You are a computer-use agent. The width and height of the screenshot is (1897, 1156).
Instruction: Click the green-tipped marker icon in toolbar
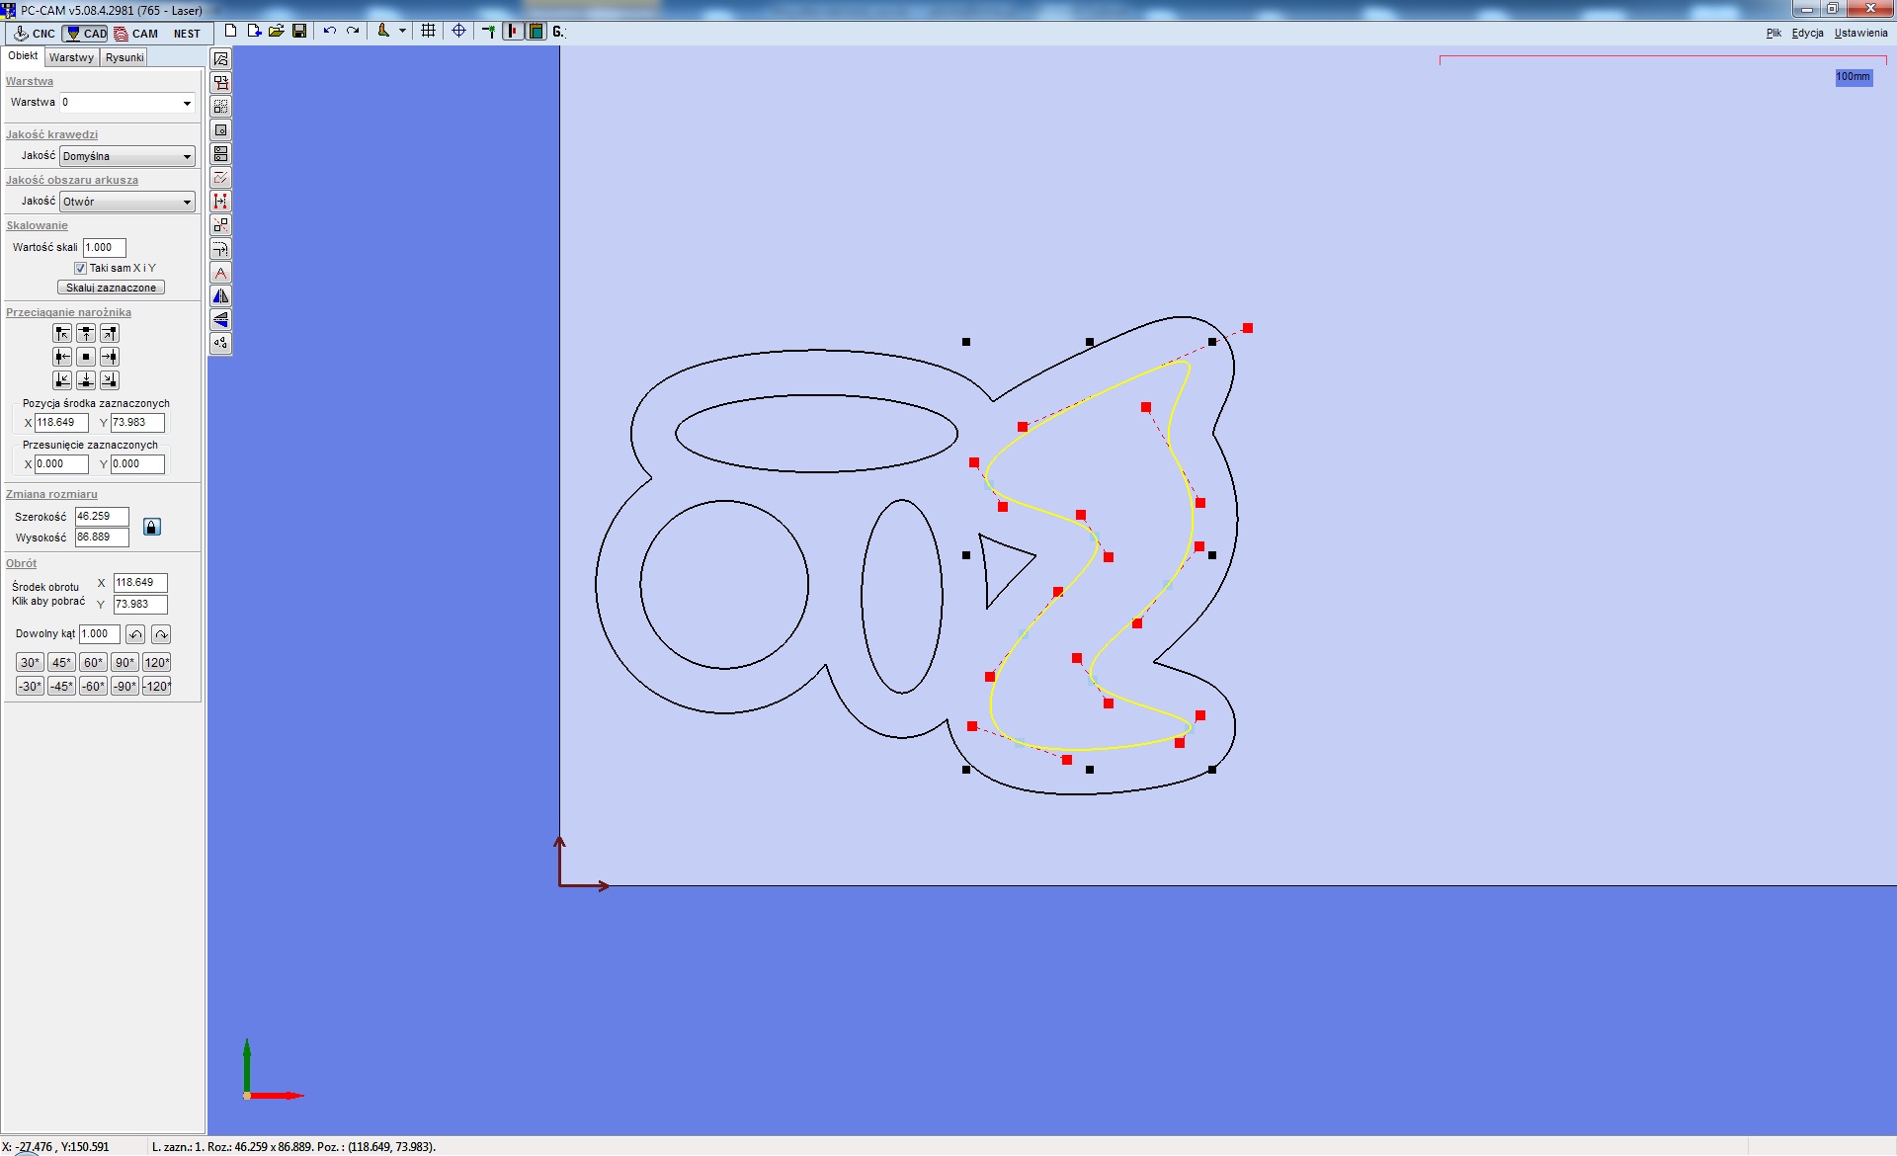click(489, 32)
